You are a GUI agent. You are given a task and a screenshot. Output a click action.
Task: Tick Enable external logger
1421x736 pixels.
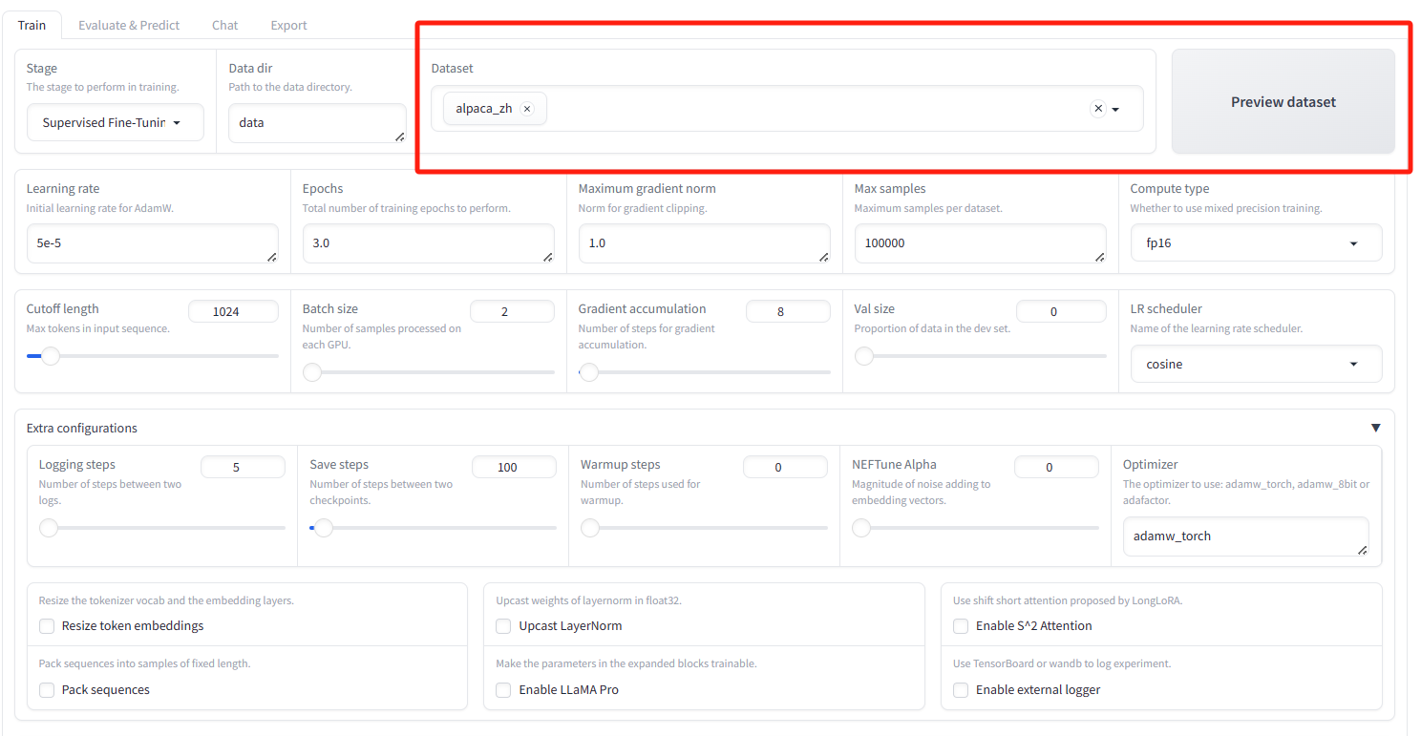coord(961,690)
